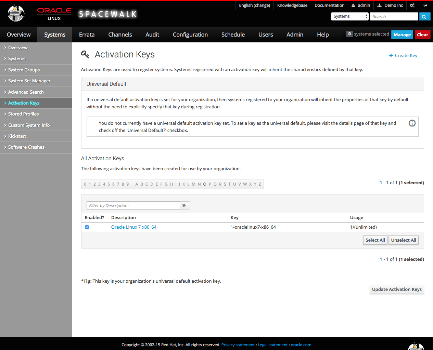Click the Key column header
The height and width of the screenshot is (350, 433).
(x=234, y=217)
